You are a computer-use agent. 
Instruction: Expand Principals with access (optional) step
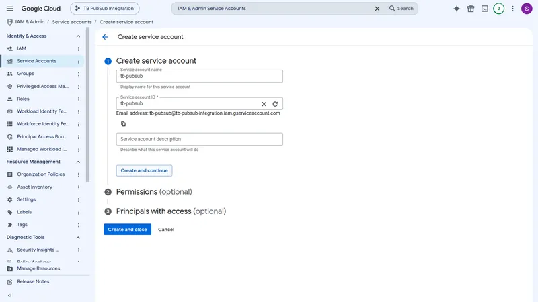point(171,211)
